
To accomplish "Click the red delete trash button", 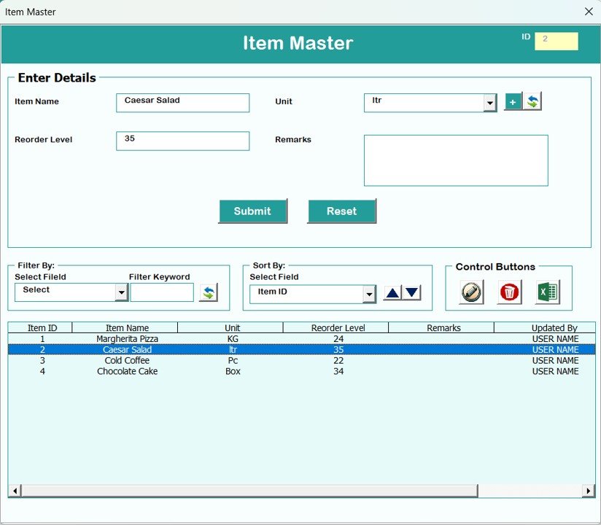I will pyautogui.click(x=509, y=292).
